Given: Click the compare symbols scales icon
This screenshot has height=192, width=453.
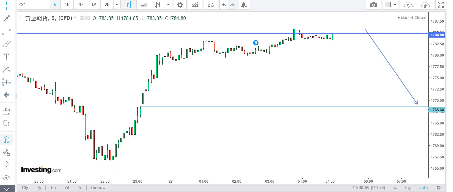Looking at the screenshot, I should point(211,5).
